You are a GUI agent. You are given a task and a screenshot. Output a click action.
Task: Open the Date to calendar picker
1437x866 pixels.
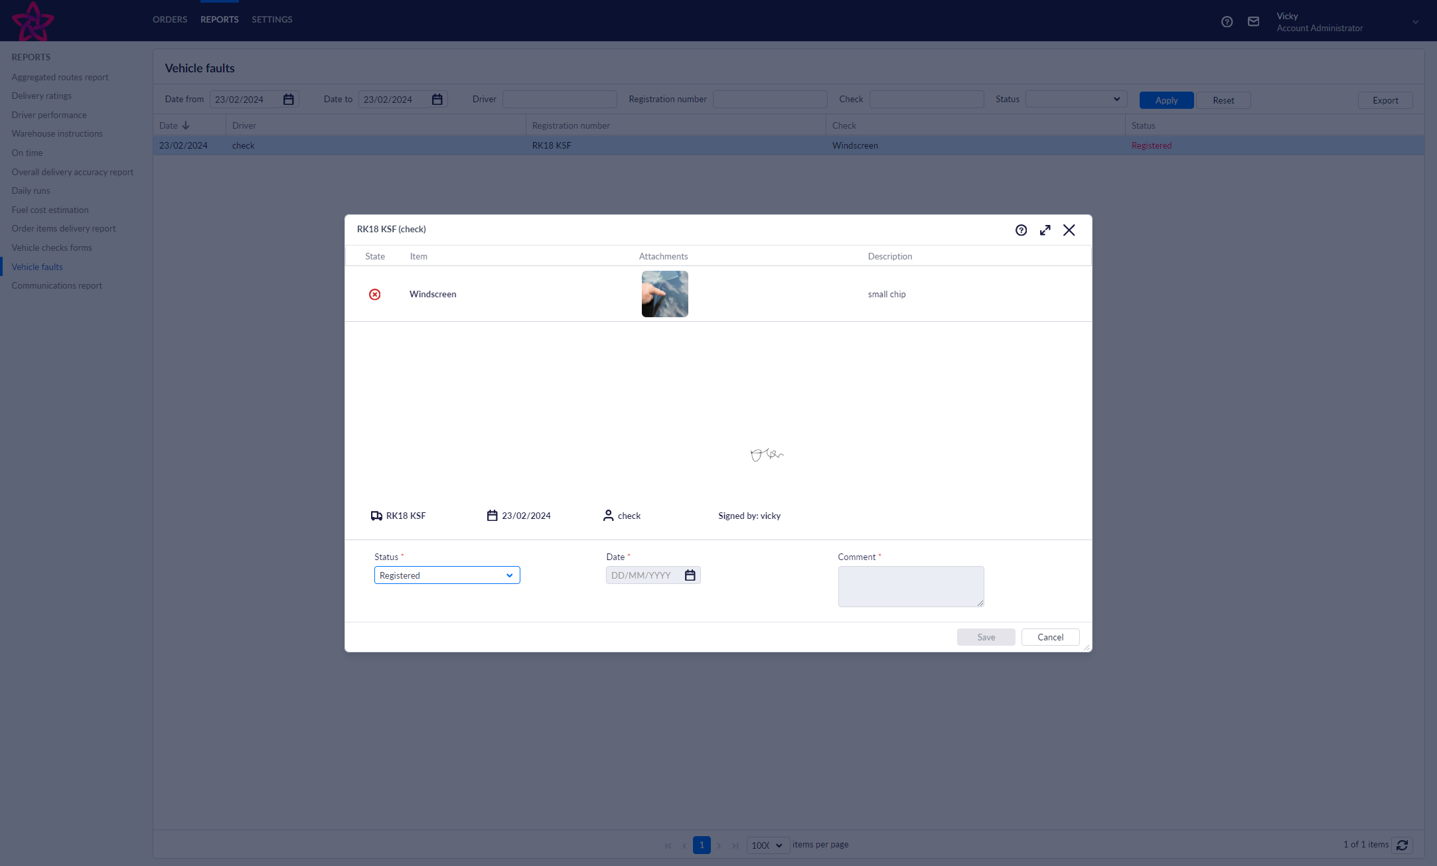[437, 100]
